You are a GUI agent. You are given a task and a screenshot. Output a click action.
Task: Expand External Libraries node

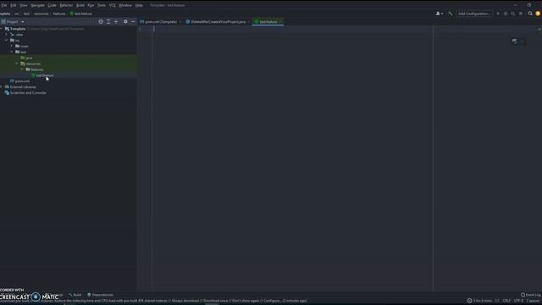(2, 86)
